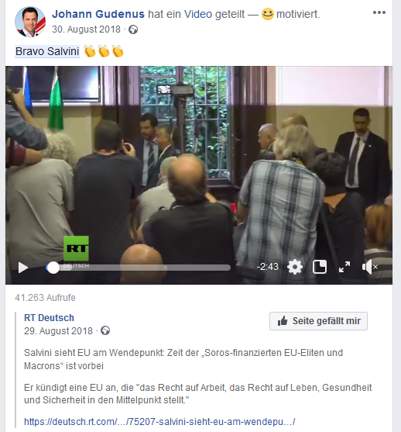This screenshot has height=432, width=401.
Task: Open video settings gear icon
Action: tap(295, 267)
